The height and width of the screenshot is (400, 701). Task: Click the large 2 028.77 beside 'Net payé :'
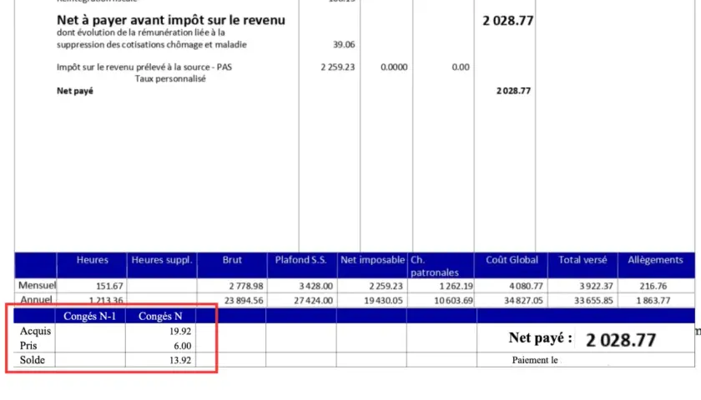621,340
